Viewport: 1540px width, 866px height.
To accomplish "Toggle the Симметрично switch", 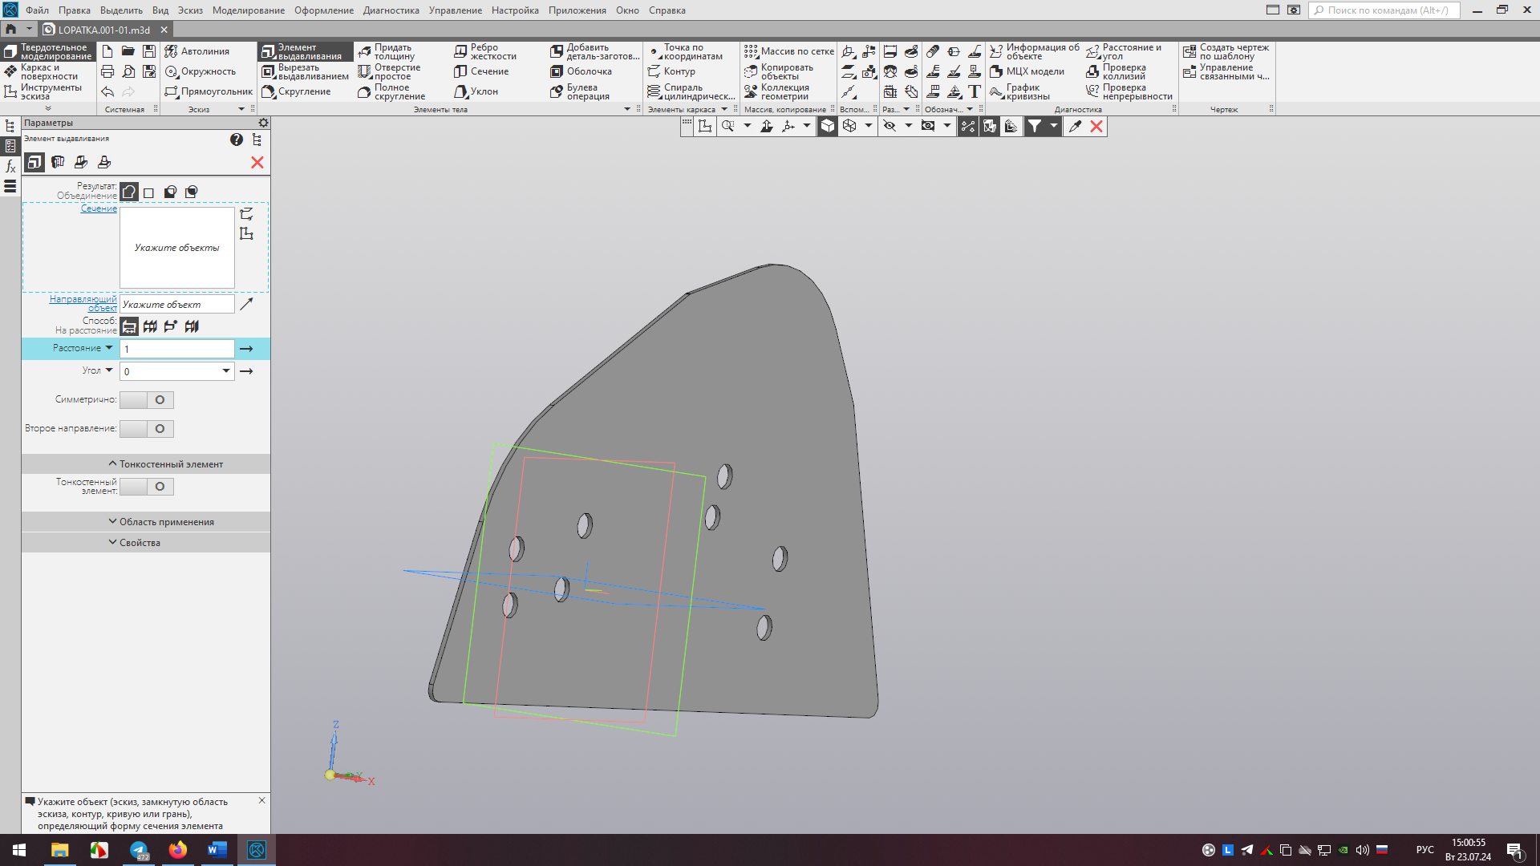I will pos(147,400).
